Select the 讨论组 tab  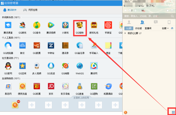tap(138, 28)
